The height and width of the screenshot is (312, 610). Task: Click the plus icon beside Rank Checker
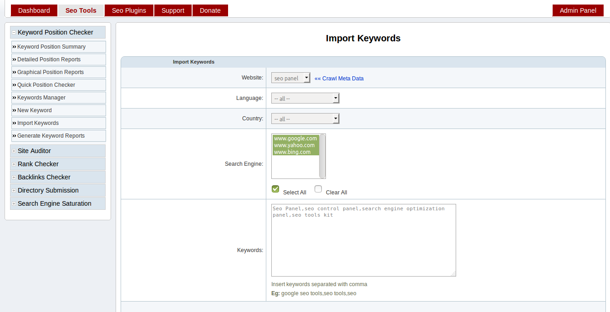click(14, 164)
